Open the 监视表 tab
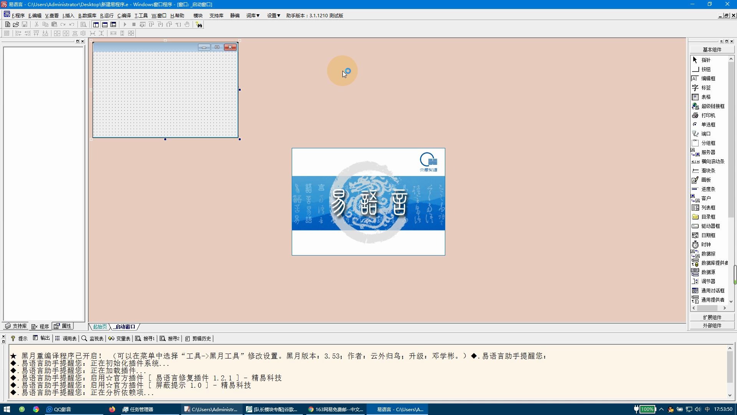Viewport: 737px width, 415px height. click(93, 339)
